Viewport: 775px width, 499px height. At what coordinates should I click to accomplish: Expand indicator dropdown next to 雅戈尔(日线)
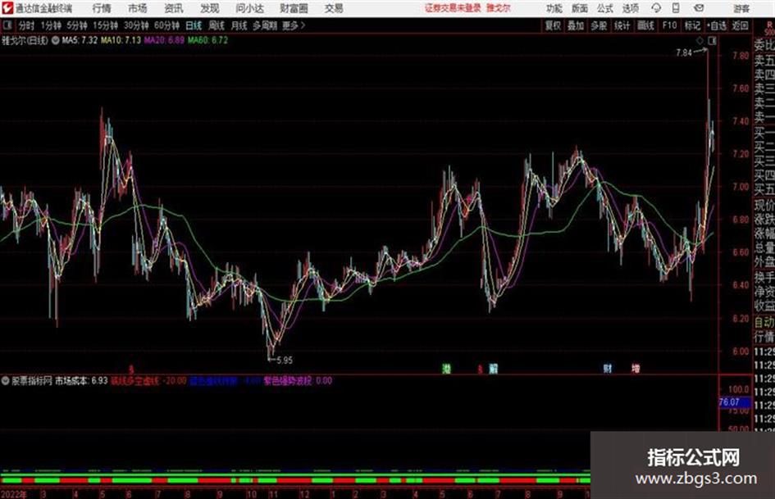pos(56,40)
